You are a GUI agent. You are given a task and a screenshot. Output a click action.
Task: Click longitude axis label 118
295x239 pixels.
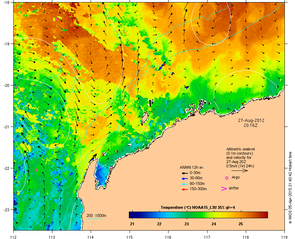[x=246, y=237]
